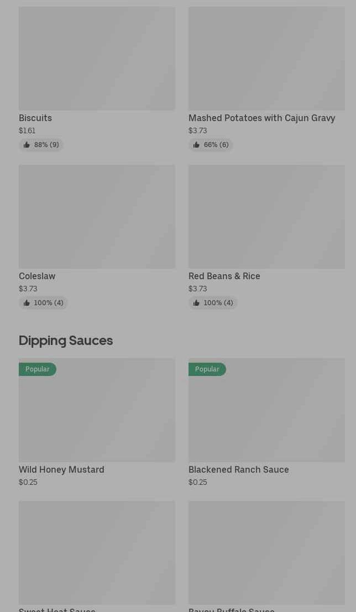Click Mashed Potatoes with Cajun Gravy title
356x612 pixels.
261,118
